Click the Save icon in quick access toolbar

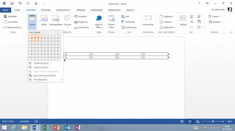click(x=12, y=3)
